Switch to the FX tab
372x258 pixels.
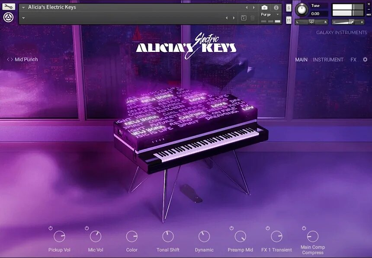pos(353,60)
